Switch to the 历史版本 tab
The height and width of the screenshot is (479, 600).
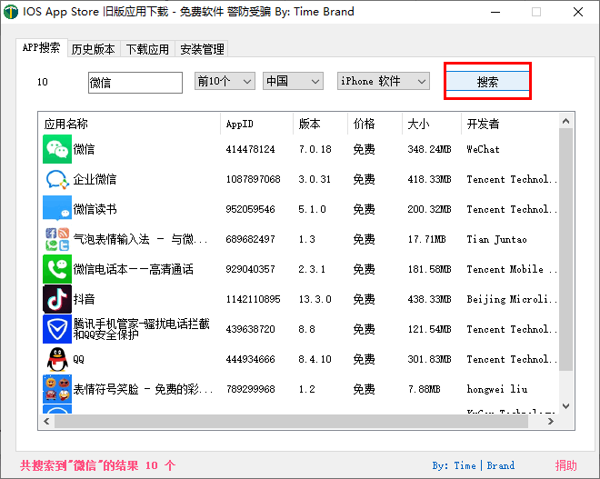[x=94, y=49]
